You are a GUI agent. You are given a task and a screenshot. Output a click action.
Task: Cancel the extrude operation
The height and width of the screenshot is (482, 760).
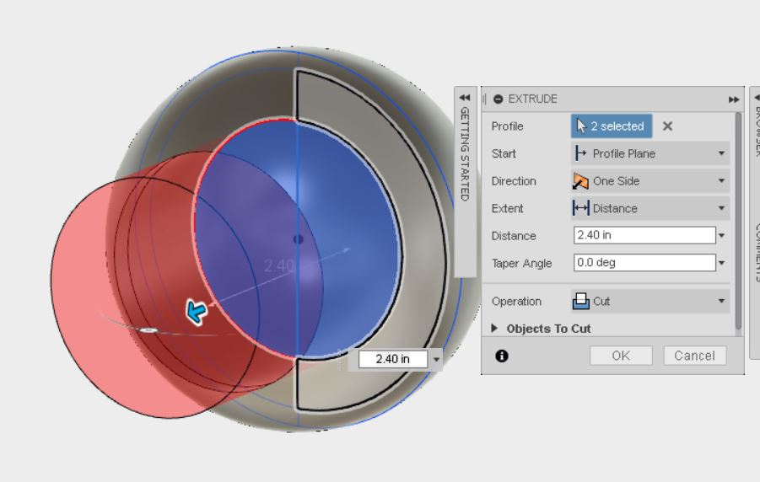[694, 356]
